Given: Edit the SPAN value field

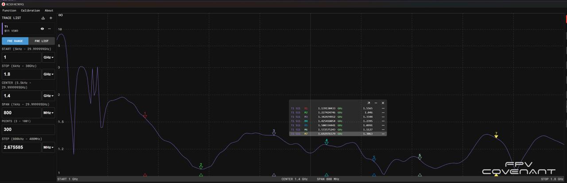Looking at the screenshot, I should pyautogui.click(x=21, y=113).
